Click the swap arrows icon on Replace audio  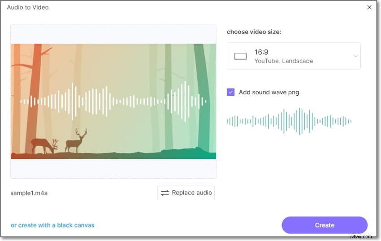pos(165,193)
